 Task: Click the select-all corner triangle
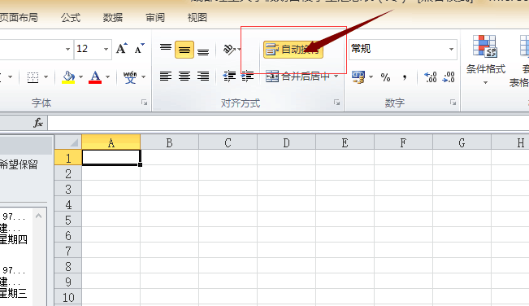coord(68,142)
